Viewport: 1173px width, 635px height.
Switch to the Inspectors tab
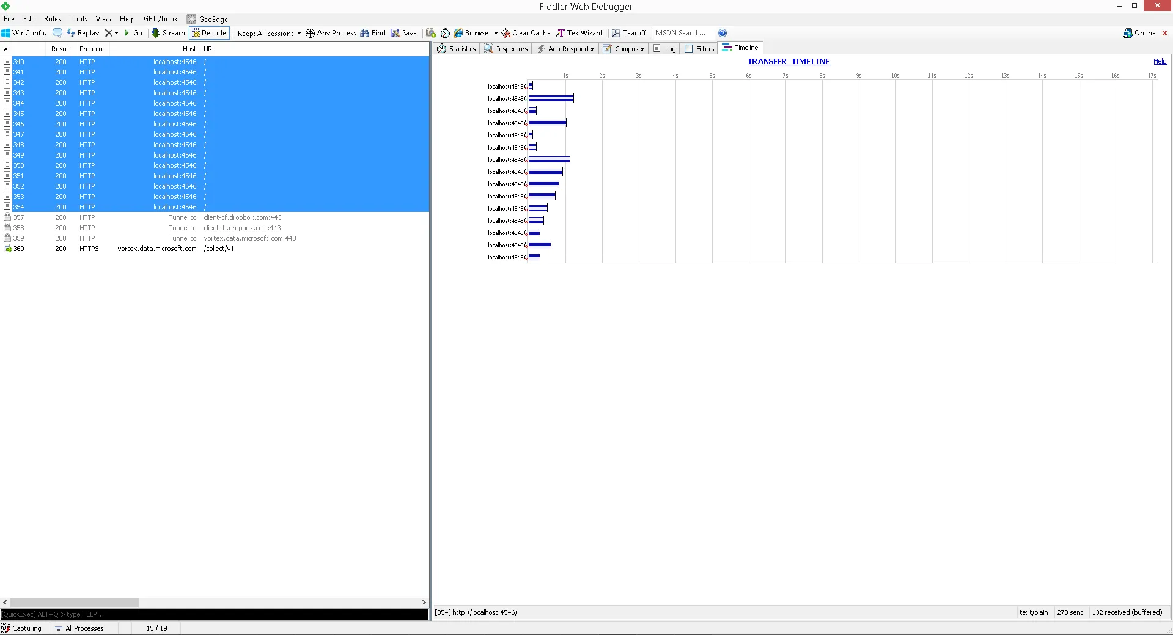(506, 49)
